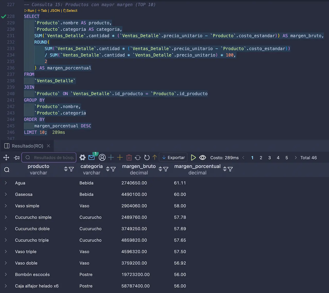Click JSON option above the SELECT statement
This screenshot has height=293, width=329.
[x=54, y=11]
